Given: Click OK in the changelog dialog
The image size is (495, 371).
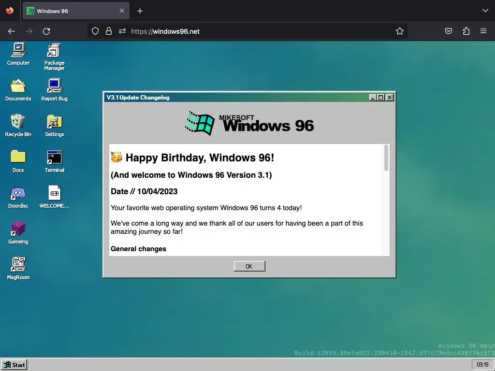Looking at the screenshot, I should (249, 266).
